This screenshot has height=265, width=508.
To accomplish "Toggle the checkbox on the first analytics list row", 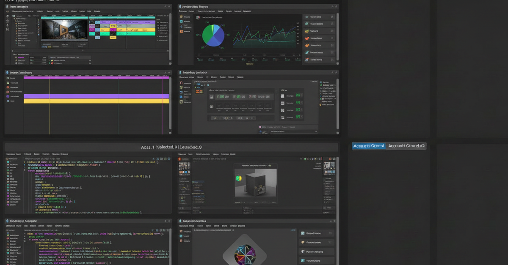I will coord(332,17).
